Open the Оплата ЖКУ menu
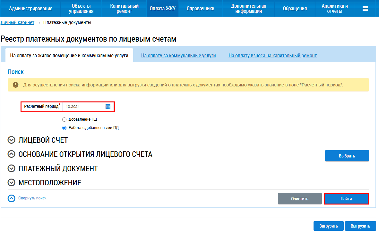 pos(163,9)
